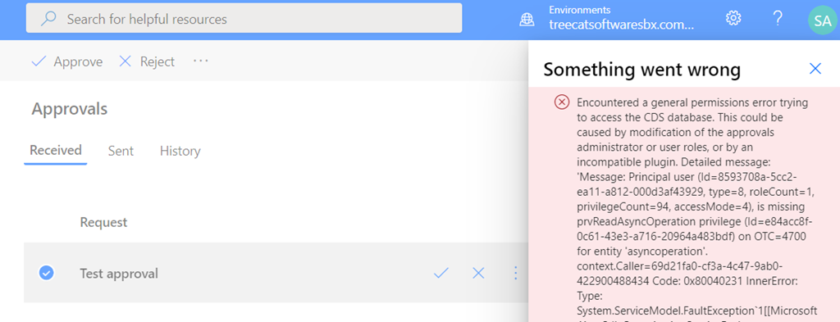Close the Something went wrong panel

[815, 69]
